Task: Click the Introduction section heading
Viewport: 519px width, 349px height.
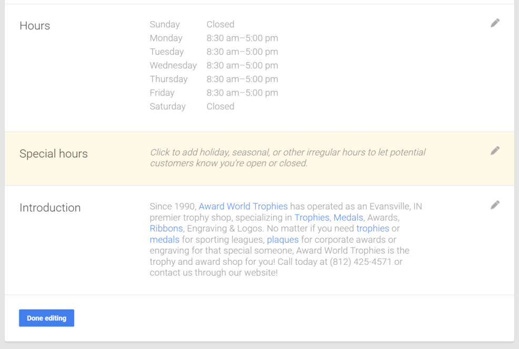Action: tap(50, 208)
